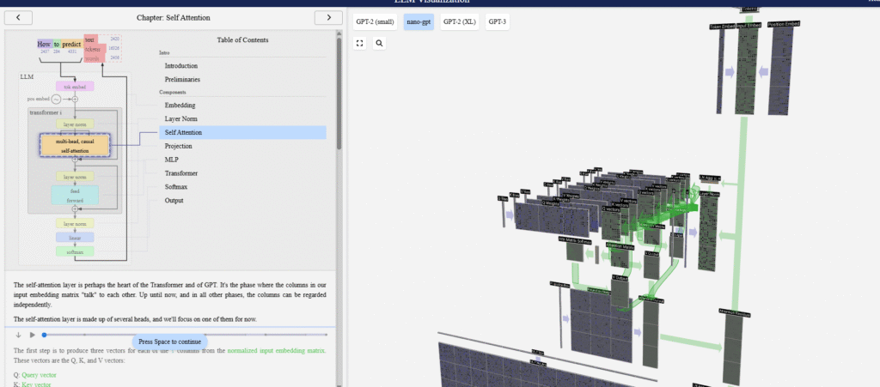Select the nano-gpt model
This screenshot has height=387, width=880.
(419, 21)
